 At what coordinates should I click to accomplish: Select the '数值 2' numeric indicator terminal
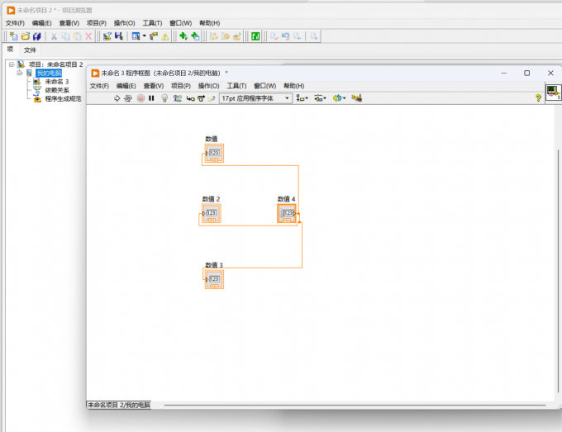click(212, 213)
